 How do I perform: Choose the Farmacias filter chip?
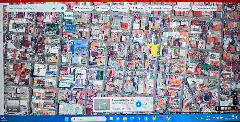182,8
